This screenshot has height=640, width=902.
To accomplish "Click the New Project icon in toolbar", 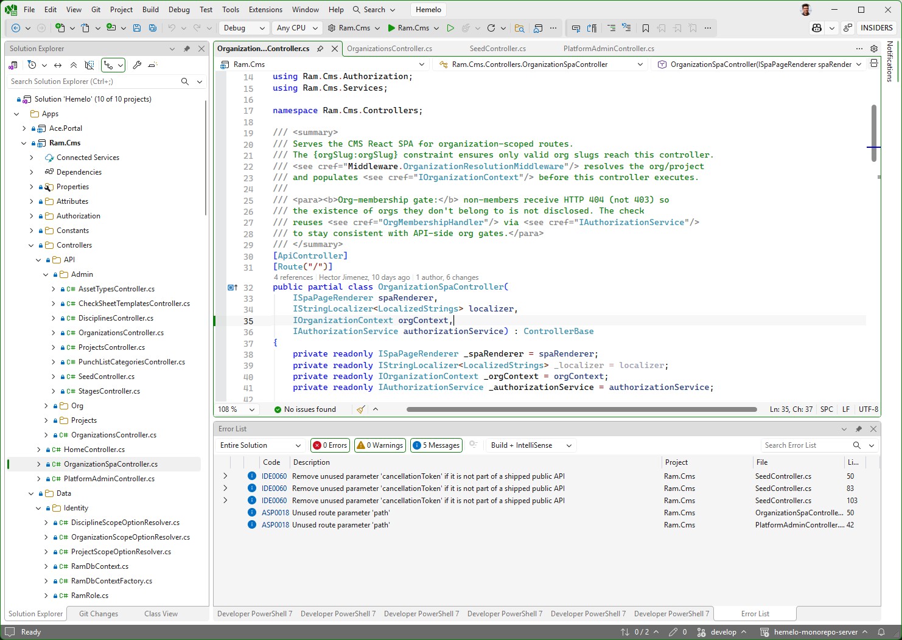I will pyautogui.click(x=60, y=28).
